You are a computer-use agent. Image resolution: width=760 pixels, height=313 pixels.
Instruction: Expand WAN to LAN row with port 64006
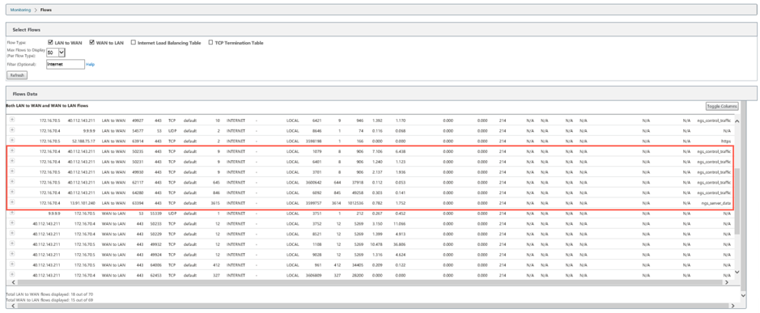click(12, 264)
